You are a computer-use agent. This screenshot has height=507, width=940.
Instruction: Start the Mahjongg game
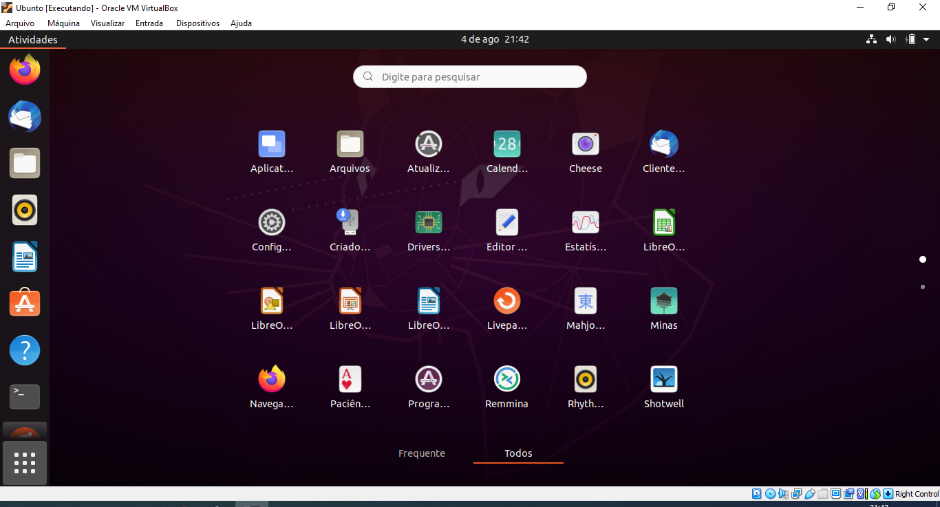click(585, 302)
